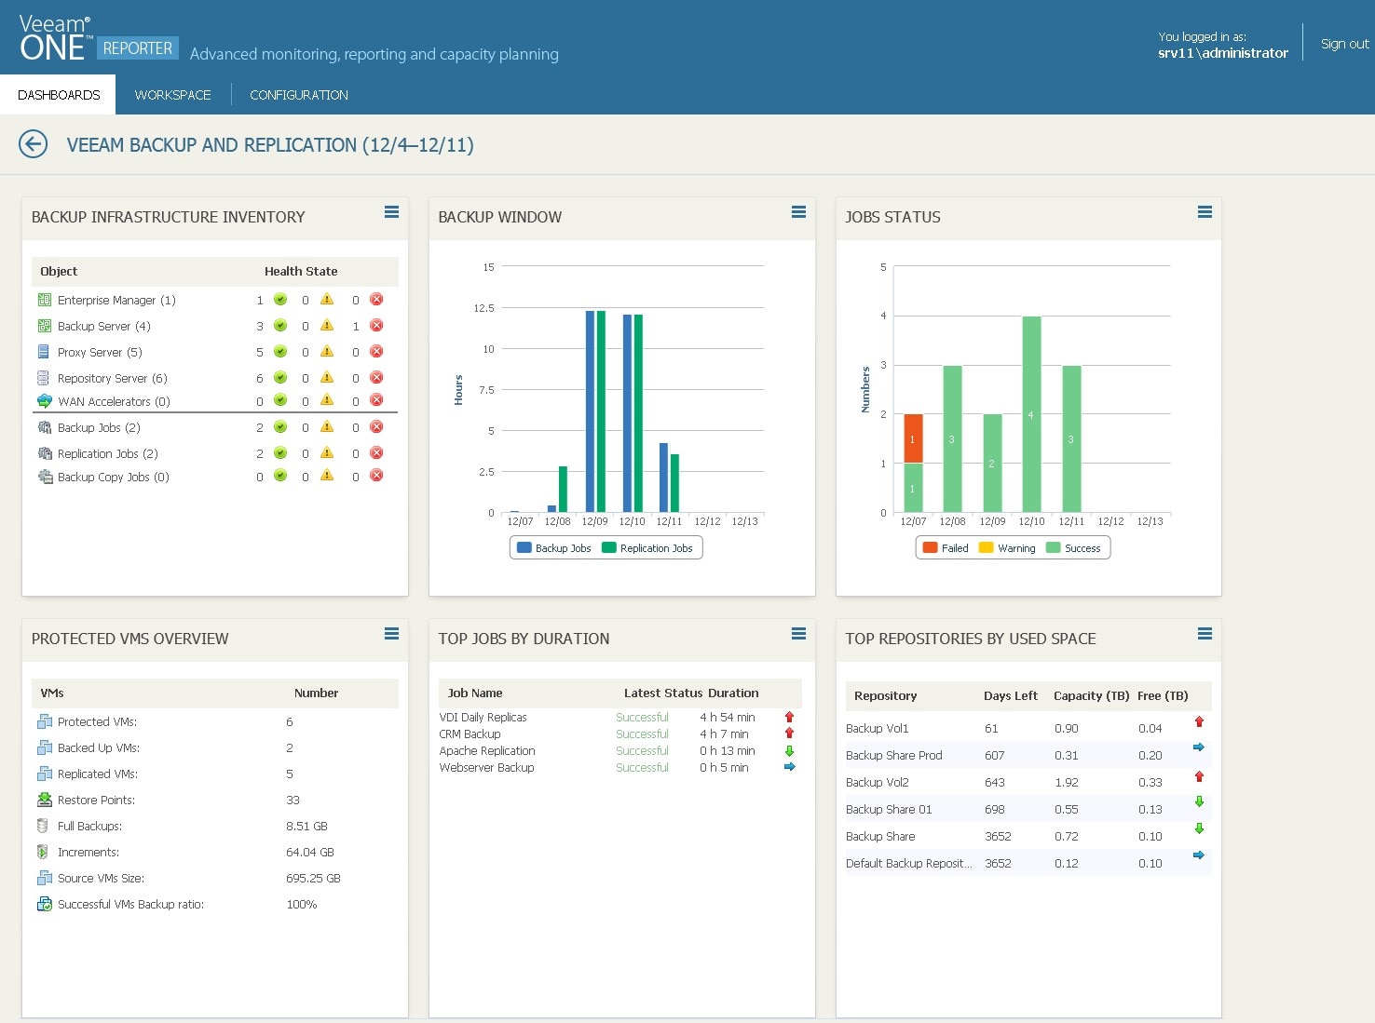Image resolution: width=1375 pixels, height=1023 pixels.
Task: Click the 695.25 GB Source VMs Size value
Action: click(313, 878)
